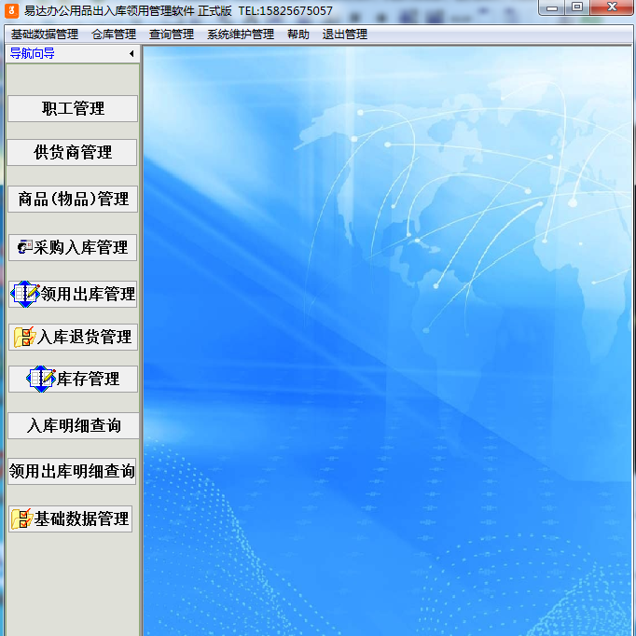
Task: Close the 易达 application window
Action: [x=612, y=7]
